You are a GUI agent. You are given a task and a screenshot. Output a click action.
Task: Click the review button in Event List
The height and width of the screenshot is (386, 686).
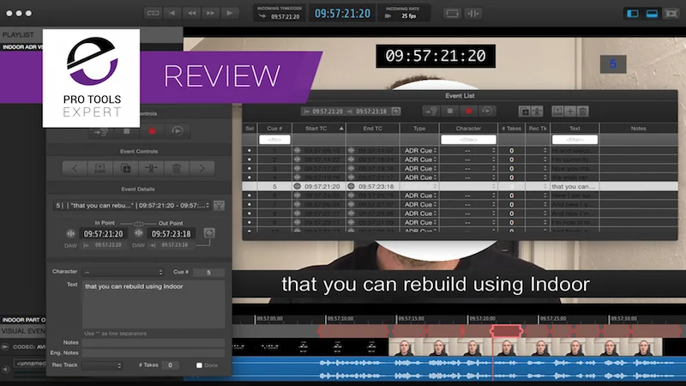tap(487, 112)
